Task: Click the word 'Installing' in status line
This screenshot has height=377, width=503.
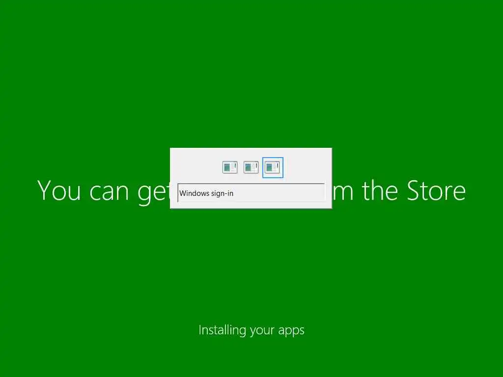Action: pyautogui.click(x=222, y=330)
